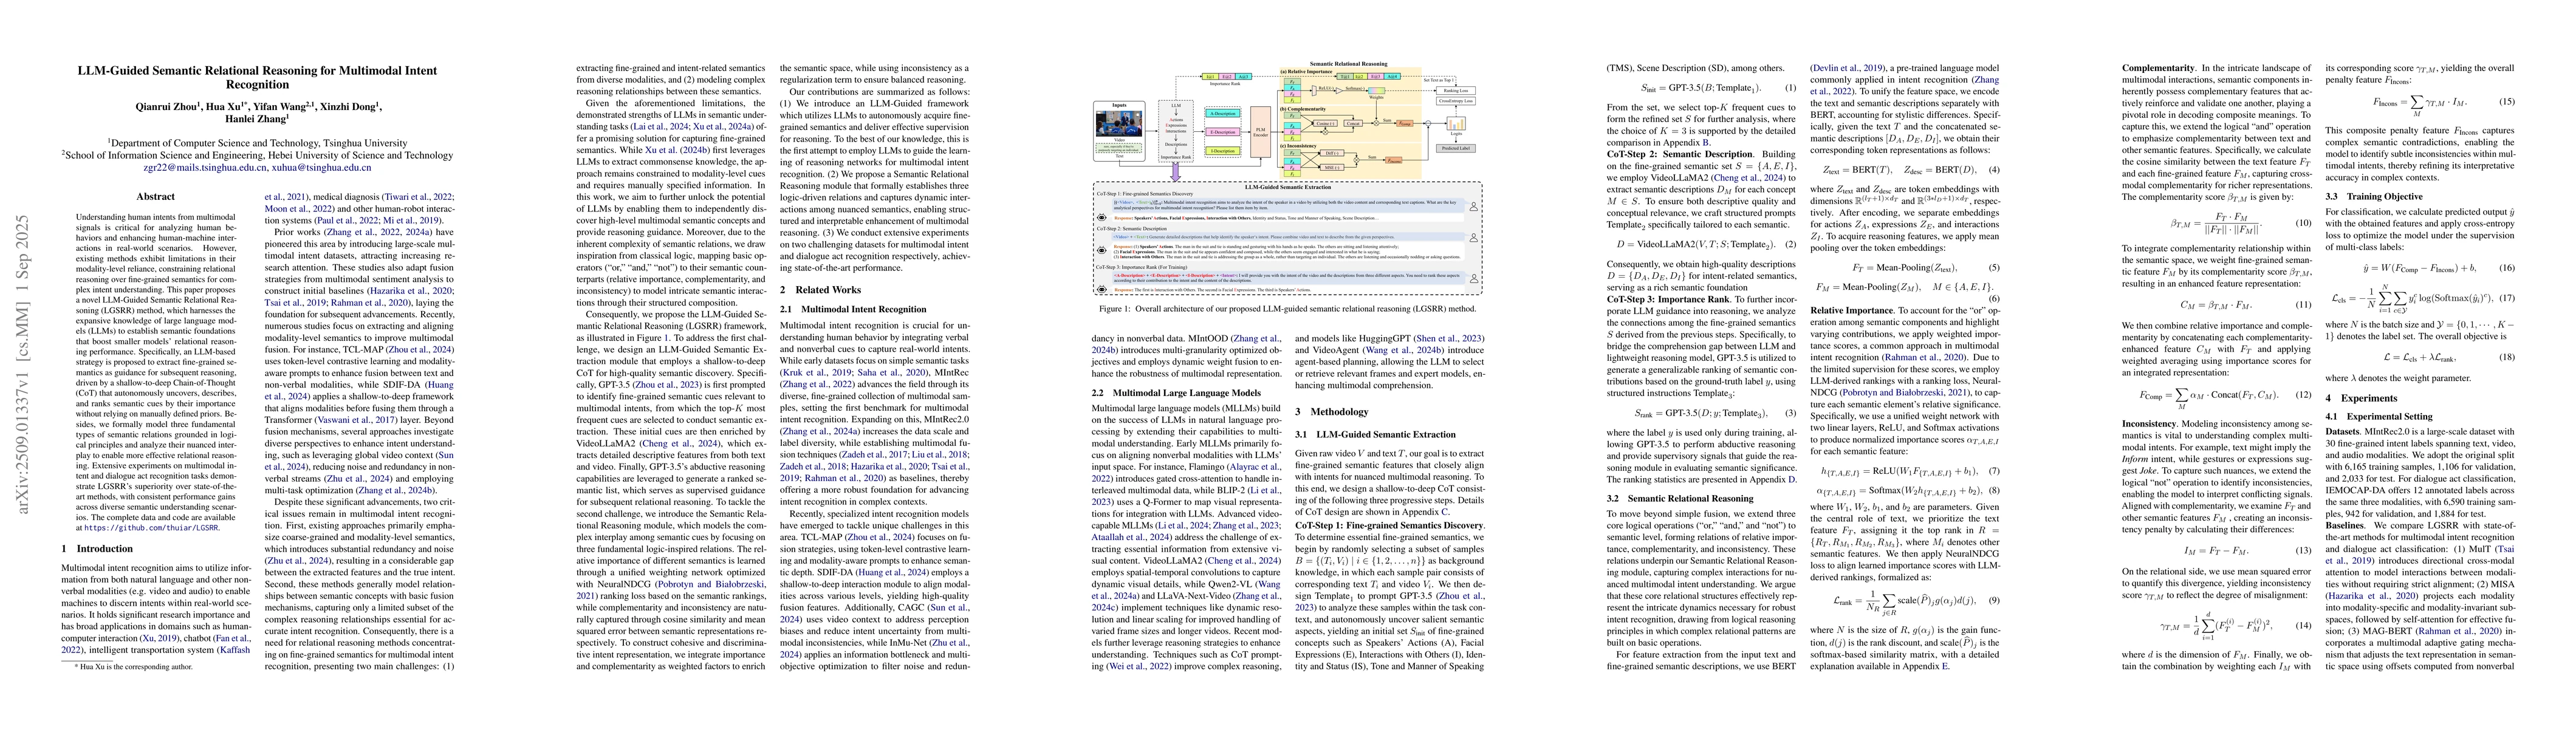This screenshot has width=2576, height=729.
Task: Click the video thumbnail in the Inputs box
Action: 1119,124
